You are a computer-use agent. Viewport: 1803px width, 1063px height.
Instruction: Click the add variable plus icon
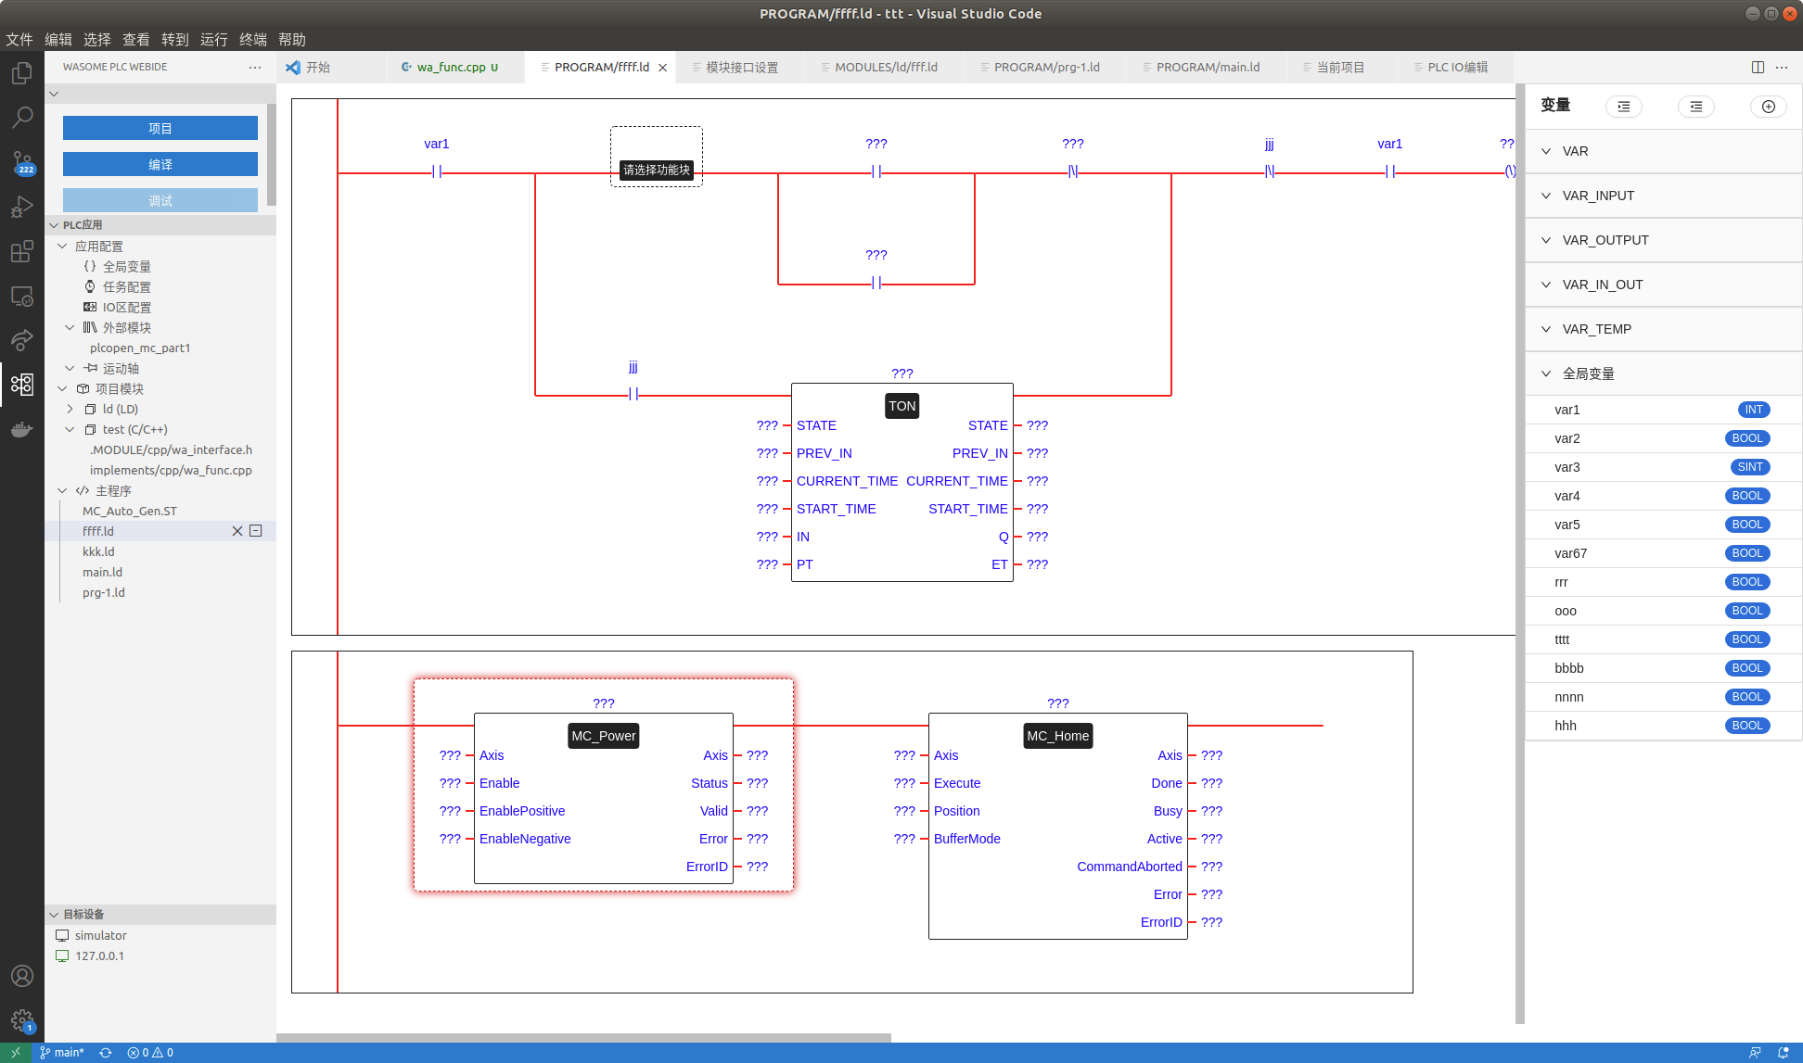1768,107
